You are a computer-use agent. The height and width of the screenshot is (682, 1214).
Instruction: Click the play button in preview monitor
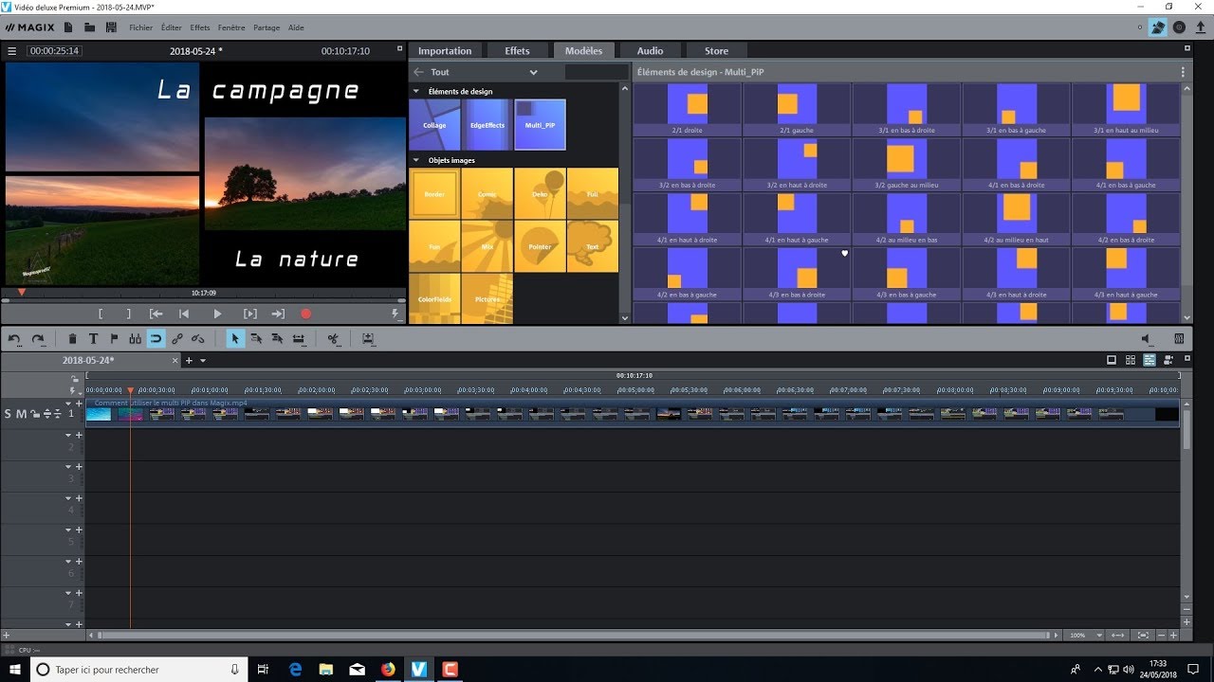217,314
